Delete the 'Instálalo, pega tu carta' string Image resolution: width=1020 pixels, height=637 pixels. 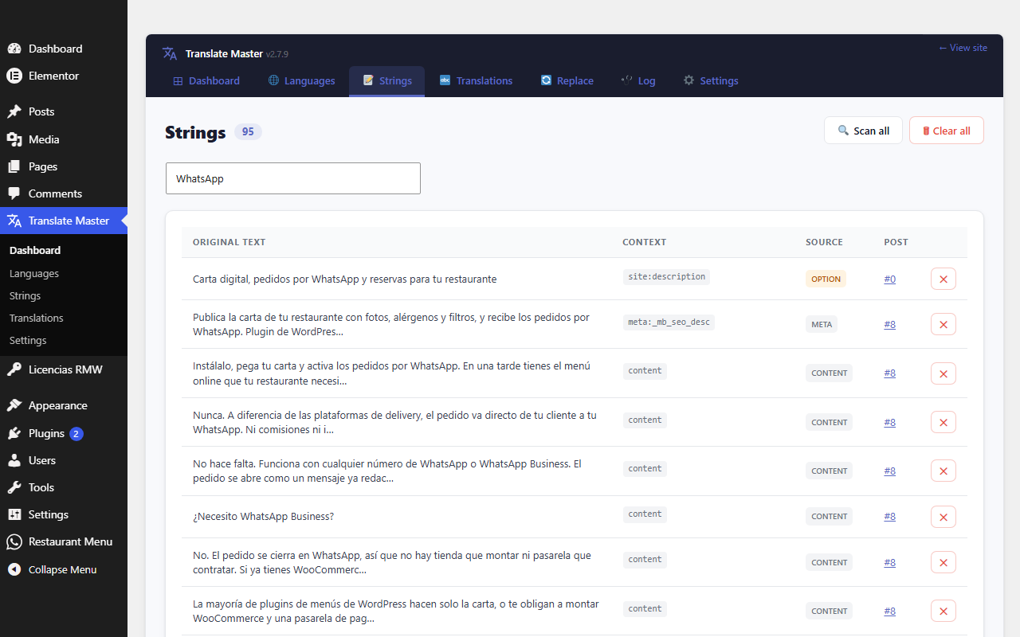coord(943,373)
